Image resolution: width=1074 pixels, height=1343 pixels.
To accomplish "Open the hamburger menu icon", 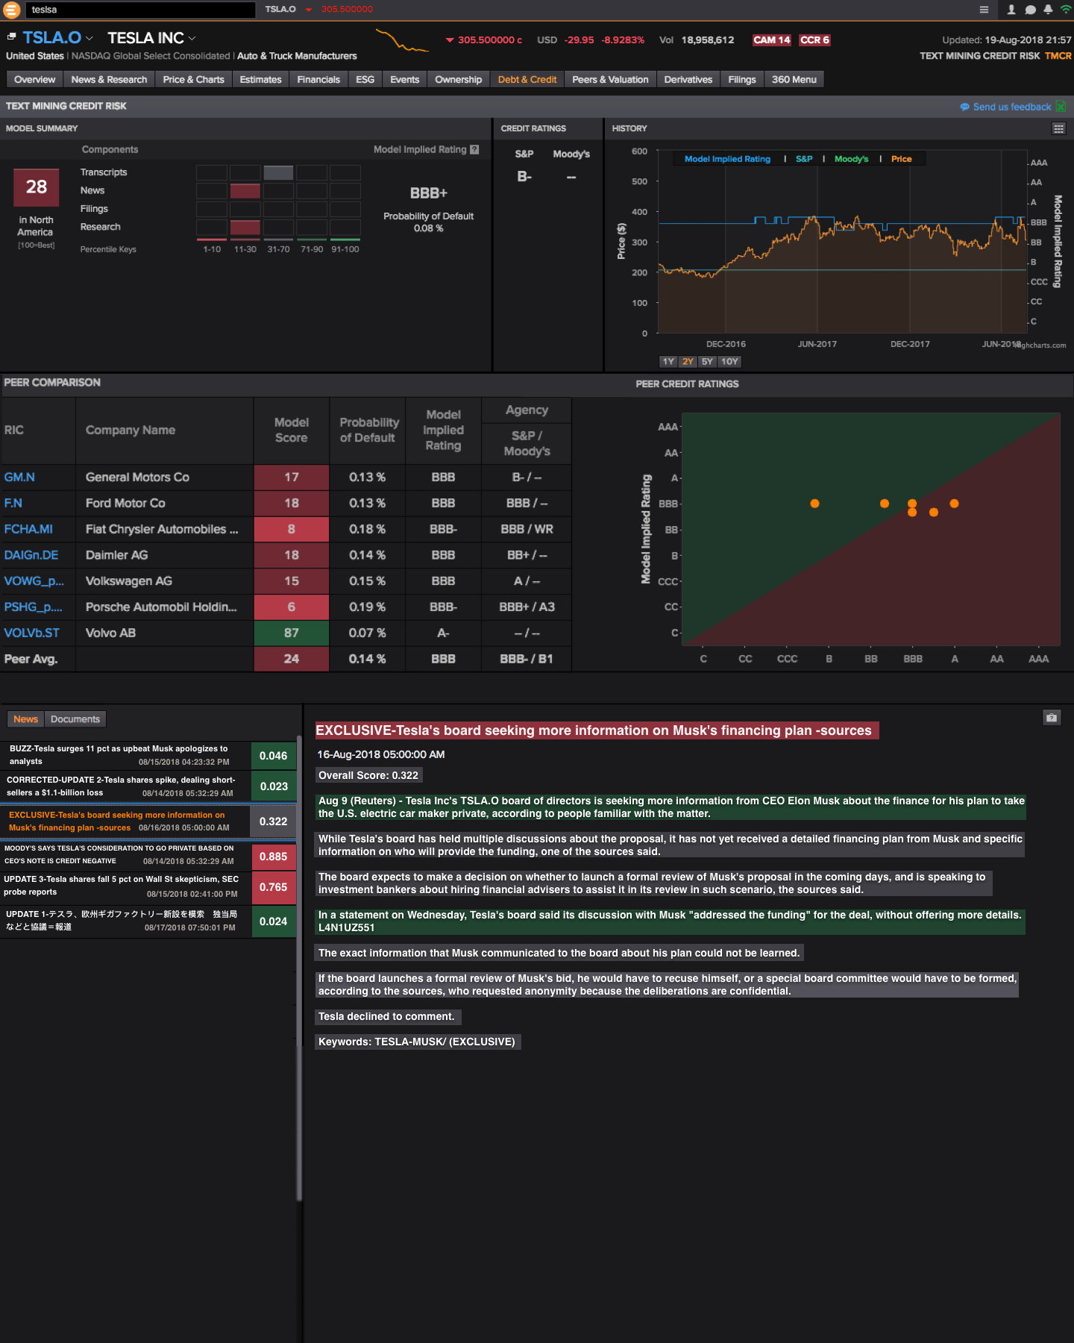I will (984, 10).
